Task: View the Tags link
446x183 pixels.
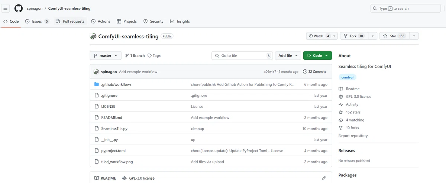Action: click(x=154, y=56)
